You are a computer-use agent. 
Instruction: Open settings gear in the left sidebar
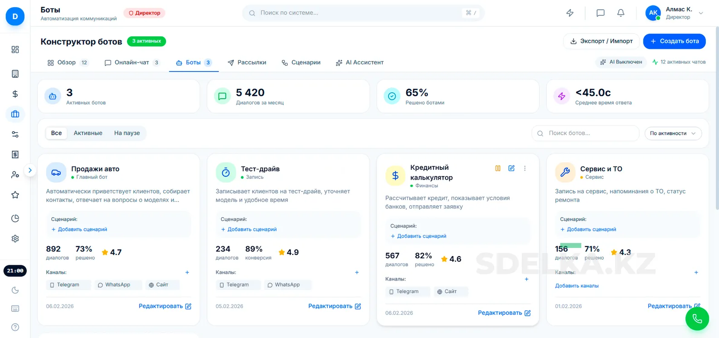pos(15,238)
